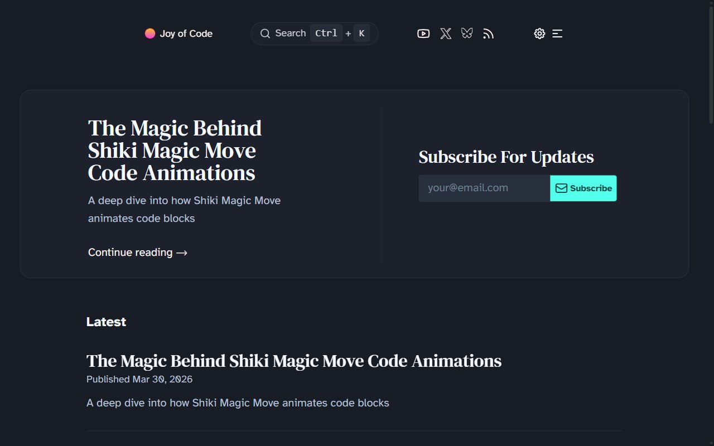Viewport: 714px width, 446px height.
Task: Click the magnifier icon in Search
Action: (266, 33)
